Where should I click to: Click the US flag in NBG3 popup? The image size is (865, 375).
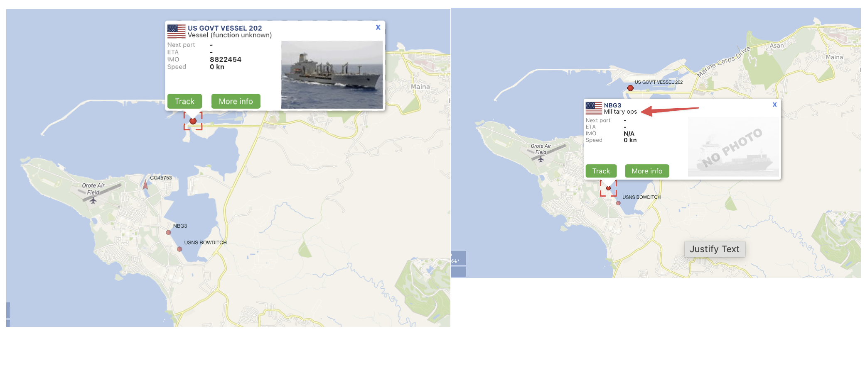(x=594, y=108)
